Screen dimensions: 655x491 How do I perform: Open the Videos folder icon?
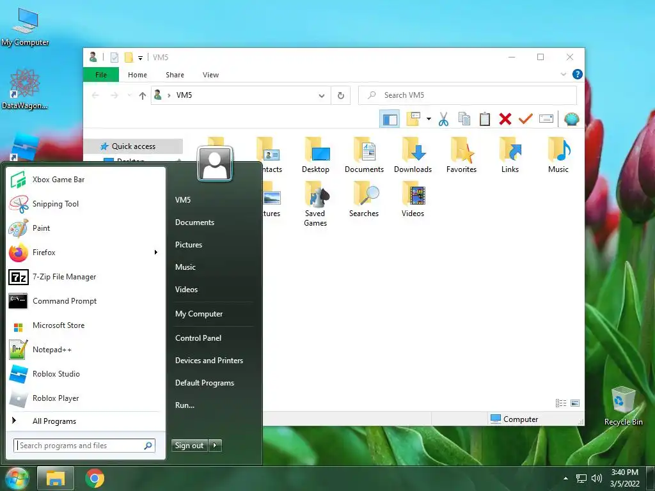pyautogui.click(x=413, y=199)
